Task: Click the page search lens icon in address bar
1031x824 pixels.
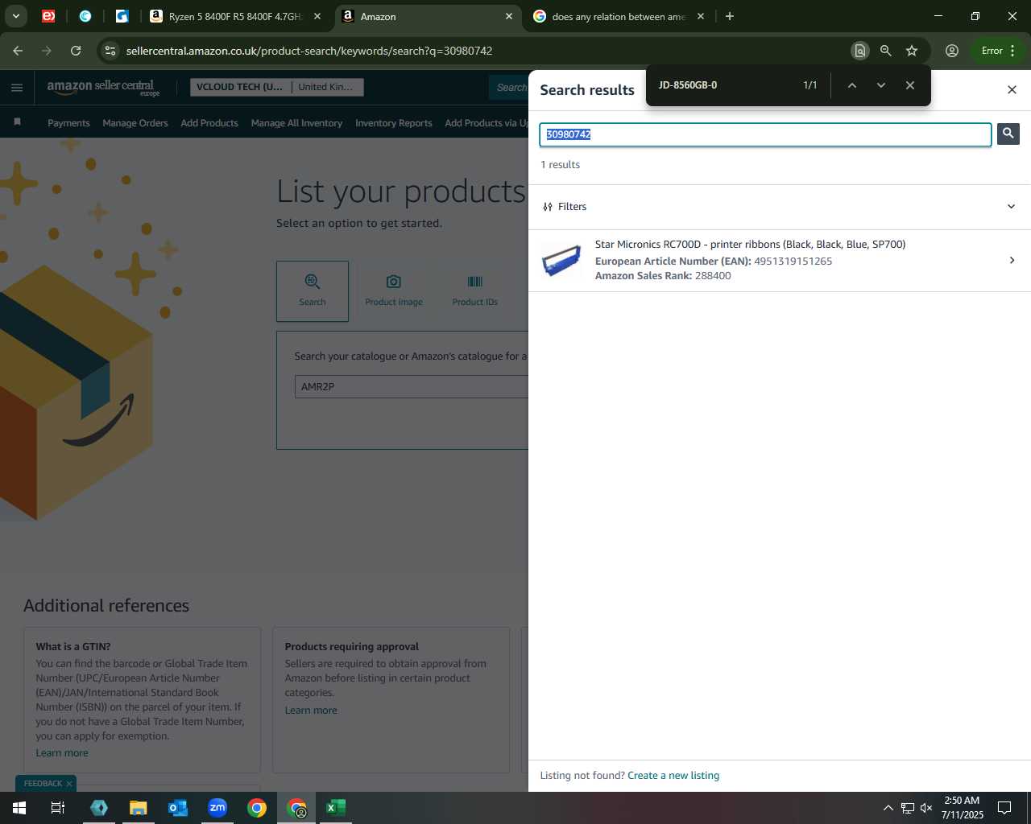Action: click(859, 51)
